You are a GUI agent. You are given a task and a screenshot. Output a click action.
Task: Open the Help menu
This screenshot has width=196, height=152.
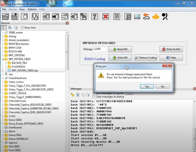click(x=42, y=9)
